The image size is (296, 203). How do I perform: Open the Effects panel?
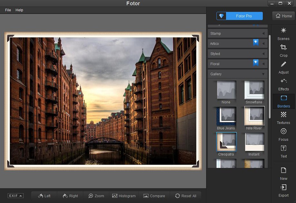[x=283, y=85]
